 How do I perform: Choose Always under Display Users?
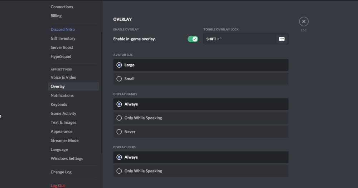(201, 157)
